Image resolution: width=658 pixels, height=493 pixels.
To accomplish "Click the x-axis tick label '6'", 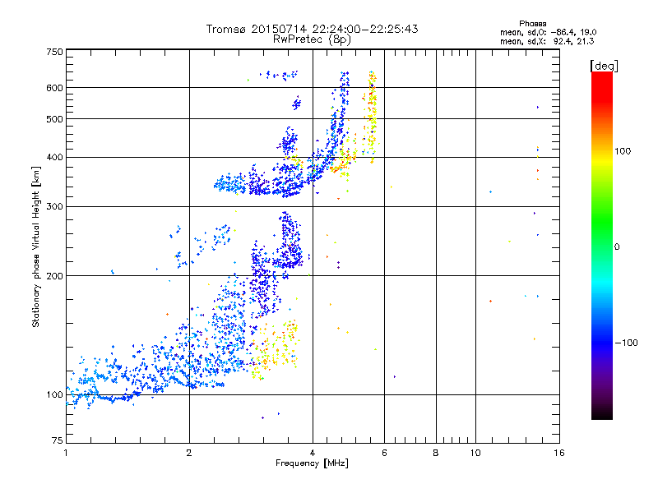I will coord(384,453).
